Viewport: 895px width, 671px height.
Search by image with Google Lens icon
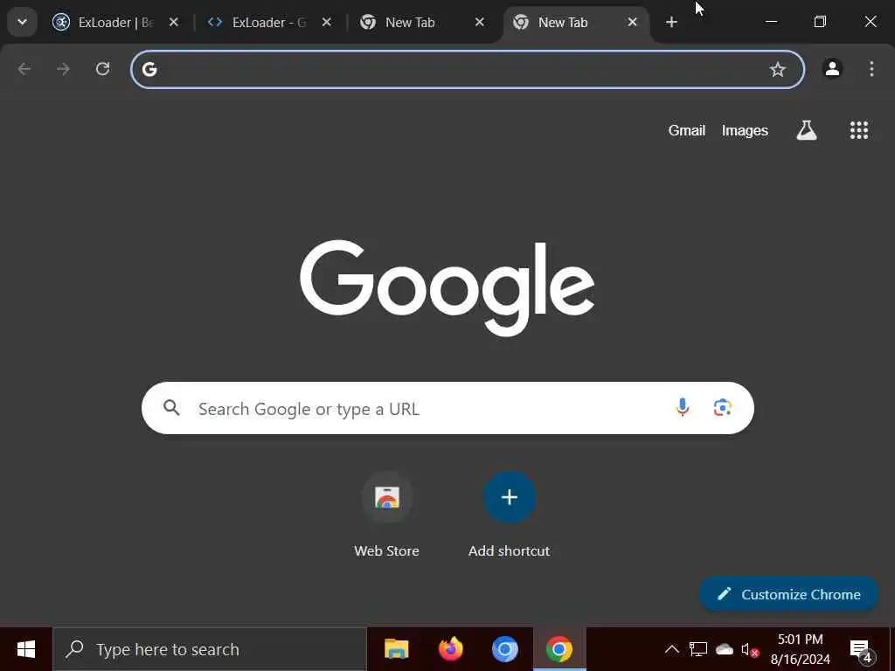tap(723, 407)
